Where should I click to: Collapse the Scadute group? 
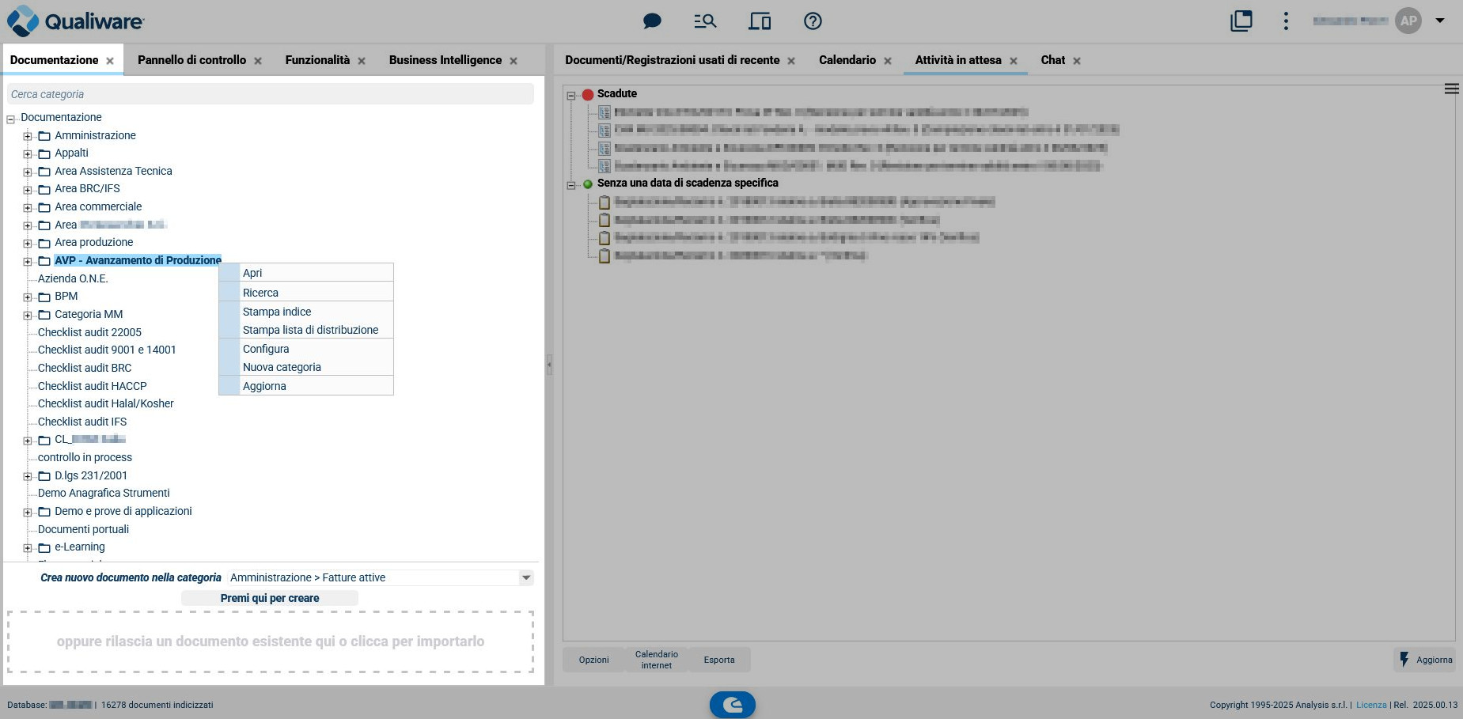click(571, 95)
